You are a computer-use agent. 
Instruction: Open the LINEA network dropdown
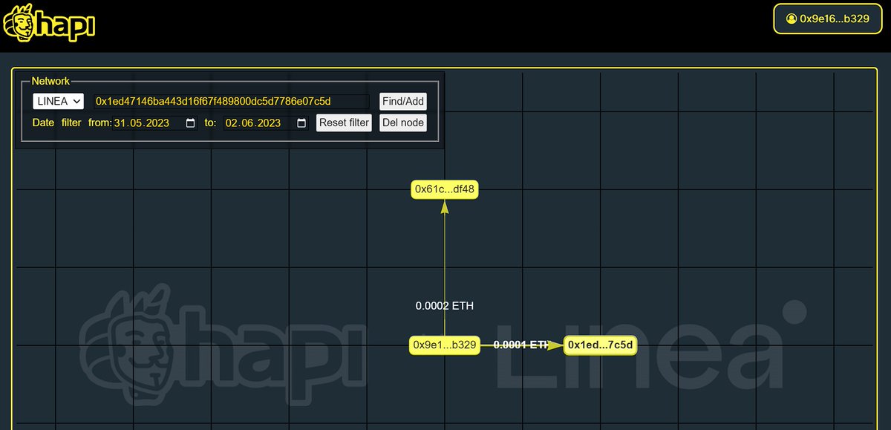coord(59,101)
